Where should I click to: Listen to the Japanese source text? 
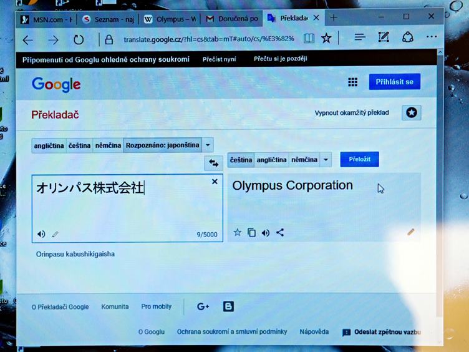click(x=41, y=234)
